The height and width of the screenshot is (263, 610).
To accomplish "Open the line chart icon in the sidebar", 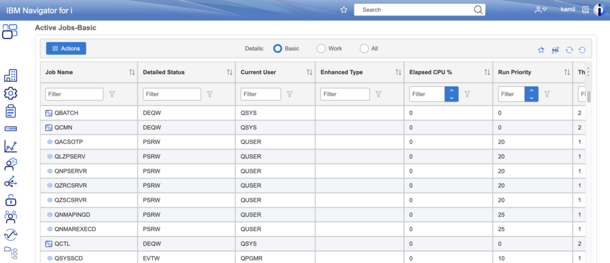I will (x=11, y=146).
